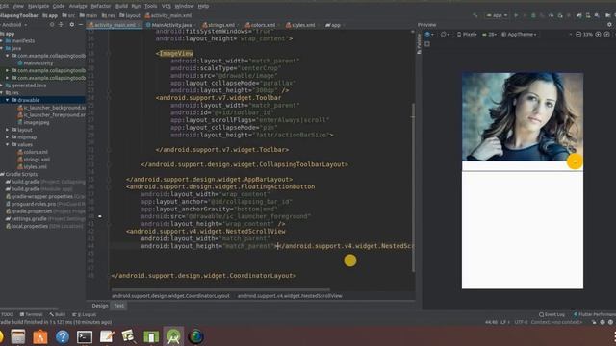The image size is (616, 346).
Task: Open the API 28 version dropdown
Action: [489, 35]
